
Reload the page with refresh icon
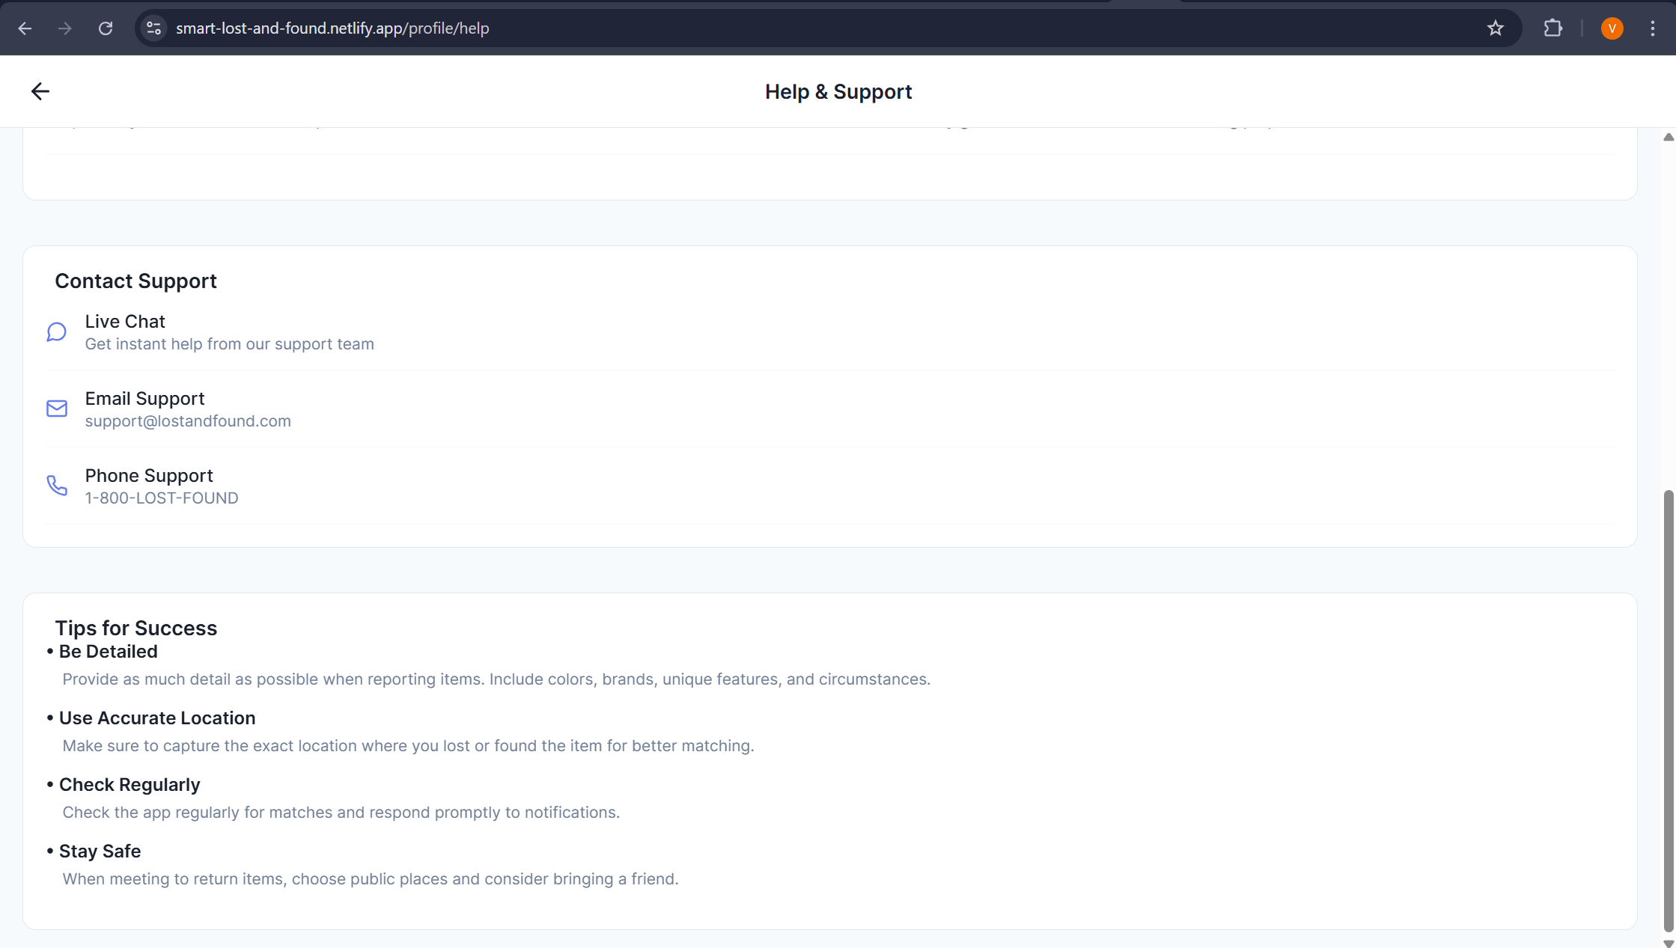point(106,28)
